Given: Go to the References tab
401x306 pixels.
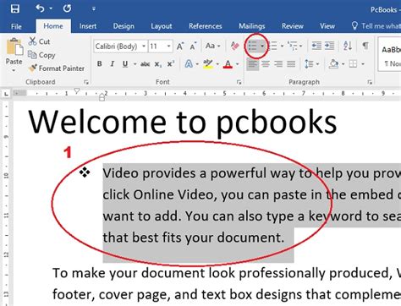Looking at the screenshot, I should point(206,26).
